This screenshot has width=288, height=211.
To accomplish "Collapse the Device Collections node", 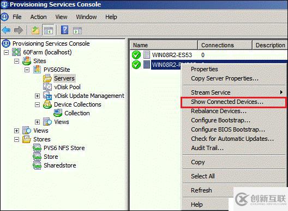I will pos(37,105).
